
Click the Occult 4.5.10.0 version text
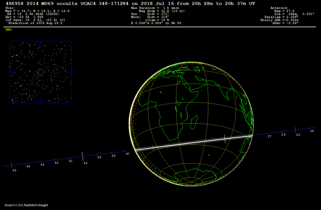click(x=26, y=205)
